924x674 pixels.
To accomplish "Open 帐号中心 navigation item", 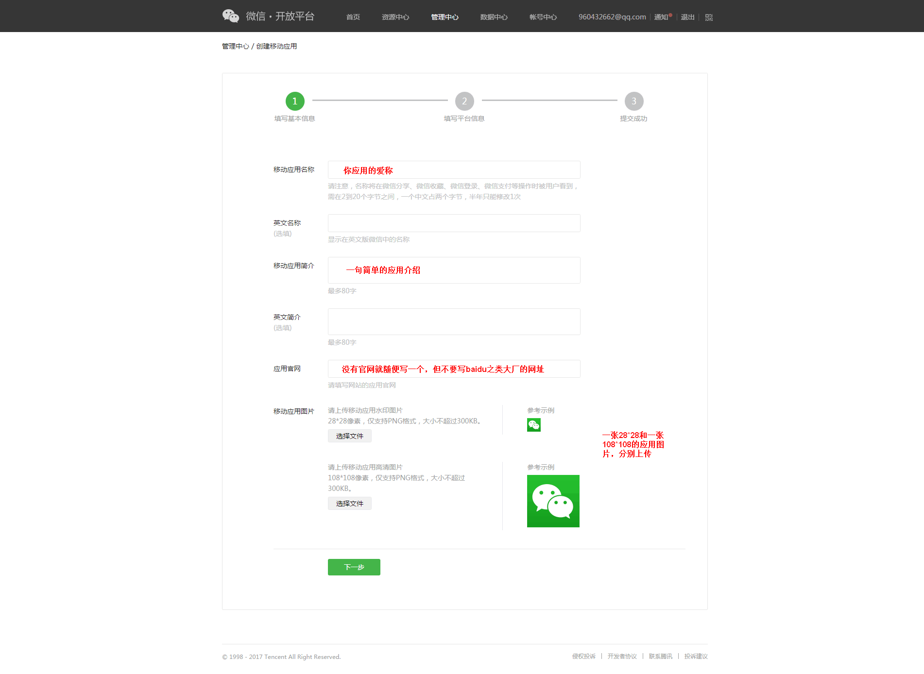I will pyautogui.click(x=543, y=17).
